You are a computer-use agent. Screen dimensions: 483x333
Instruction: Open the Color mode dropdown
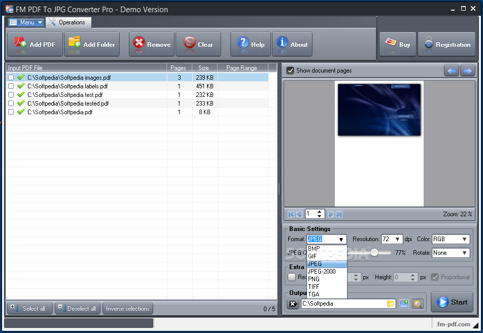point(464,239)
